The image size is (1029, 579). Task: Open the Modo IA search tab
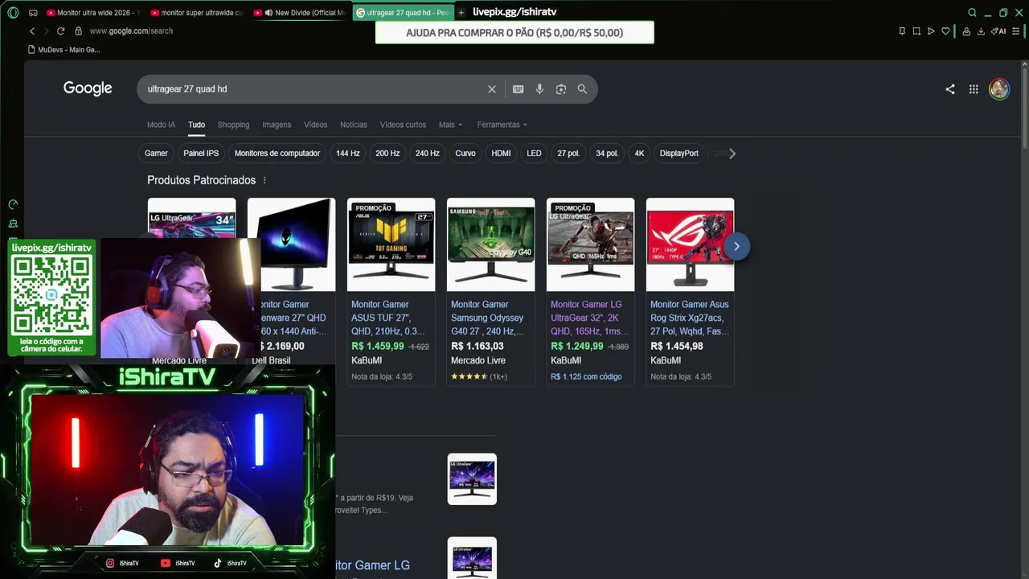(x=161, y=125)
